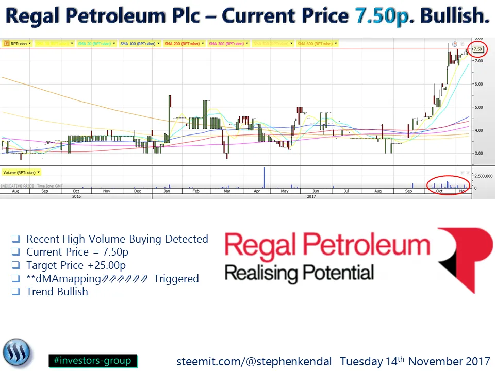Click the small window icon beside the clock
This screenshot has width=495, height=371.
pyautogui.click(x=463, y=44)
